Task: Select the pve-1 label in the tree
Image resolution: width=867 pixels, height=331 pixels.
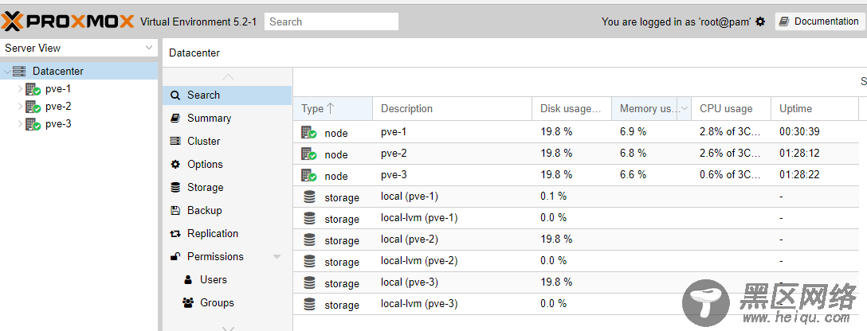Action: [x=58, y=89]
